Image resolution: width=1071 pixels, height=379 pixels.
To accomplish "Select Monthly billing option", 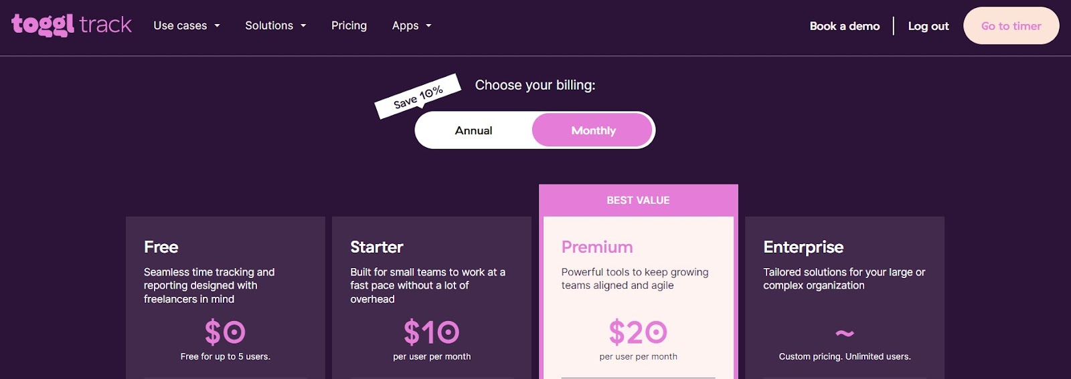I will coord(593,130).
